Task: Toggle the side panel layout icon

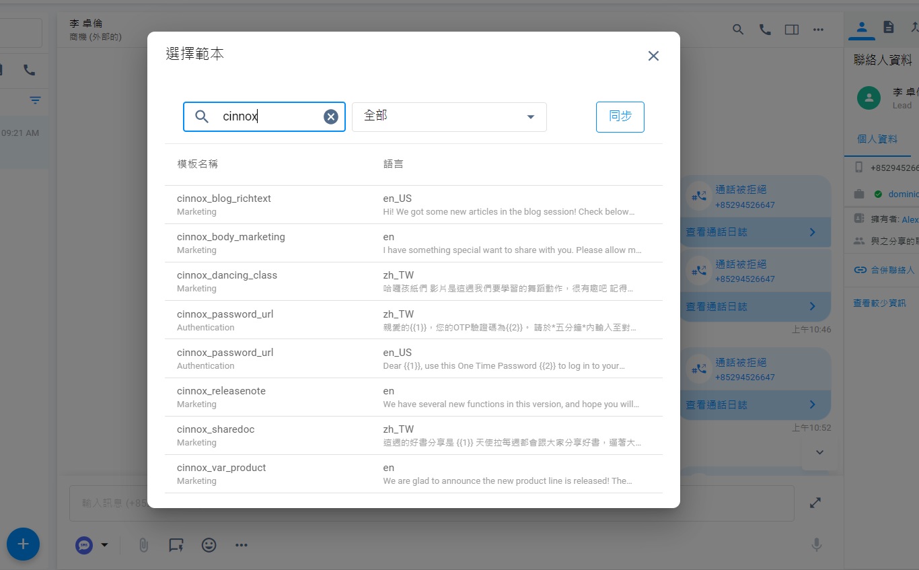Action: [x=792, y=30]
